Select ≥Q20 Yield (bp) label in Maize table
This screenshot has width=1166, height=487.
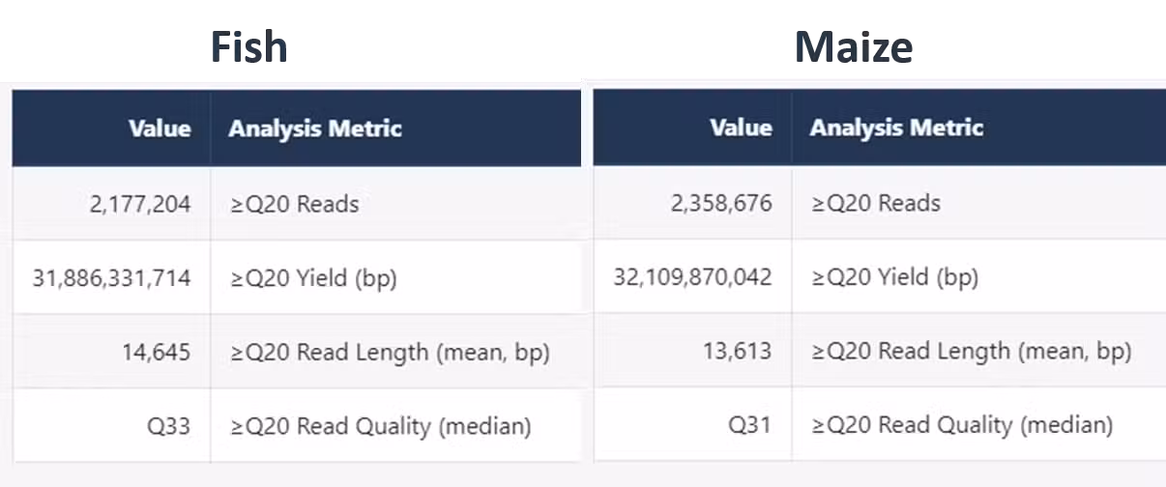[894, 277]
